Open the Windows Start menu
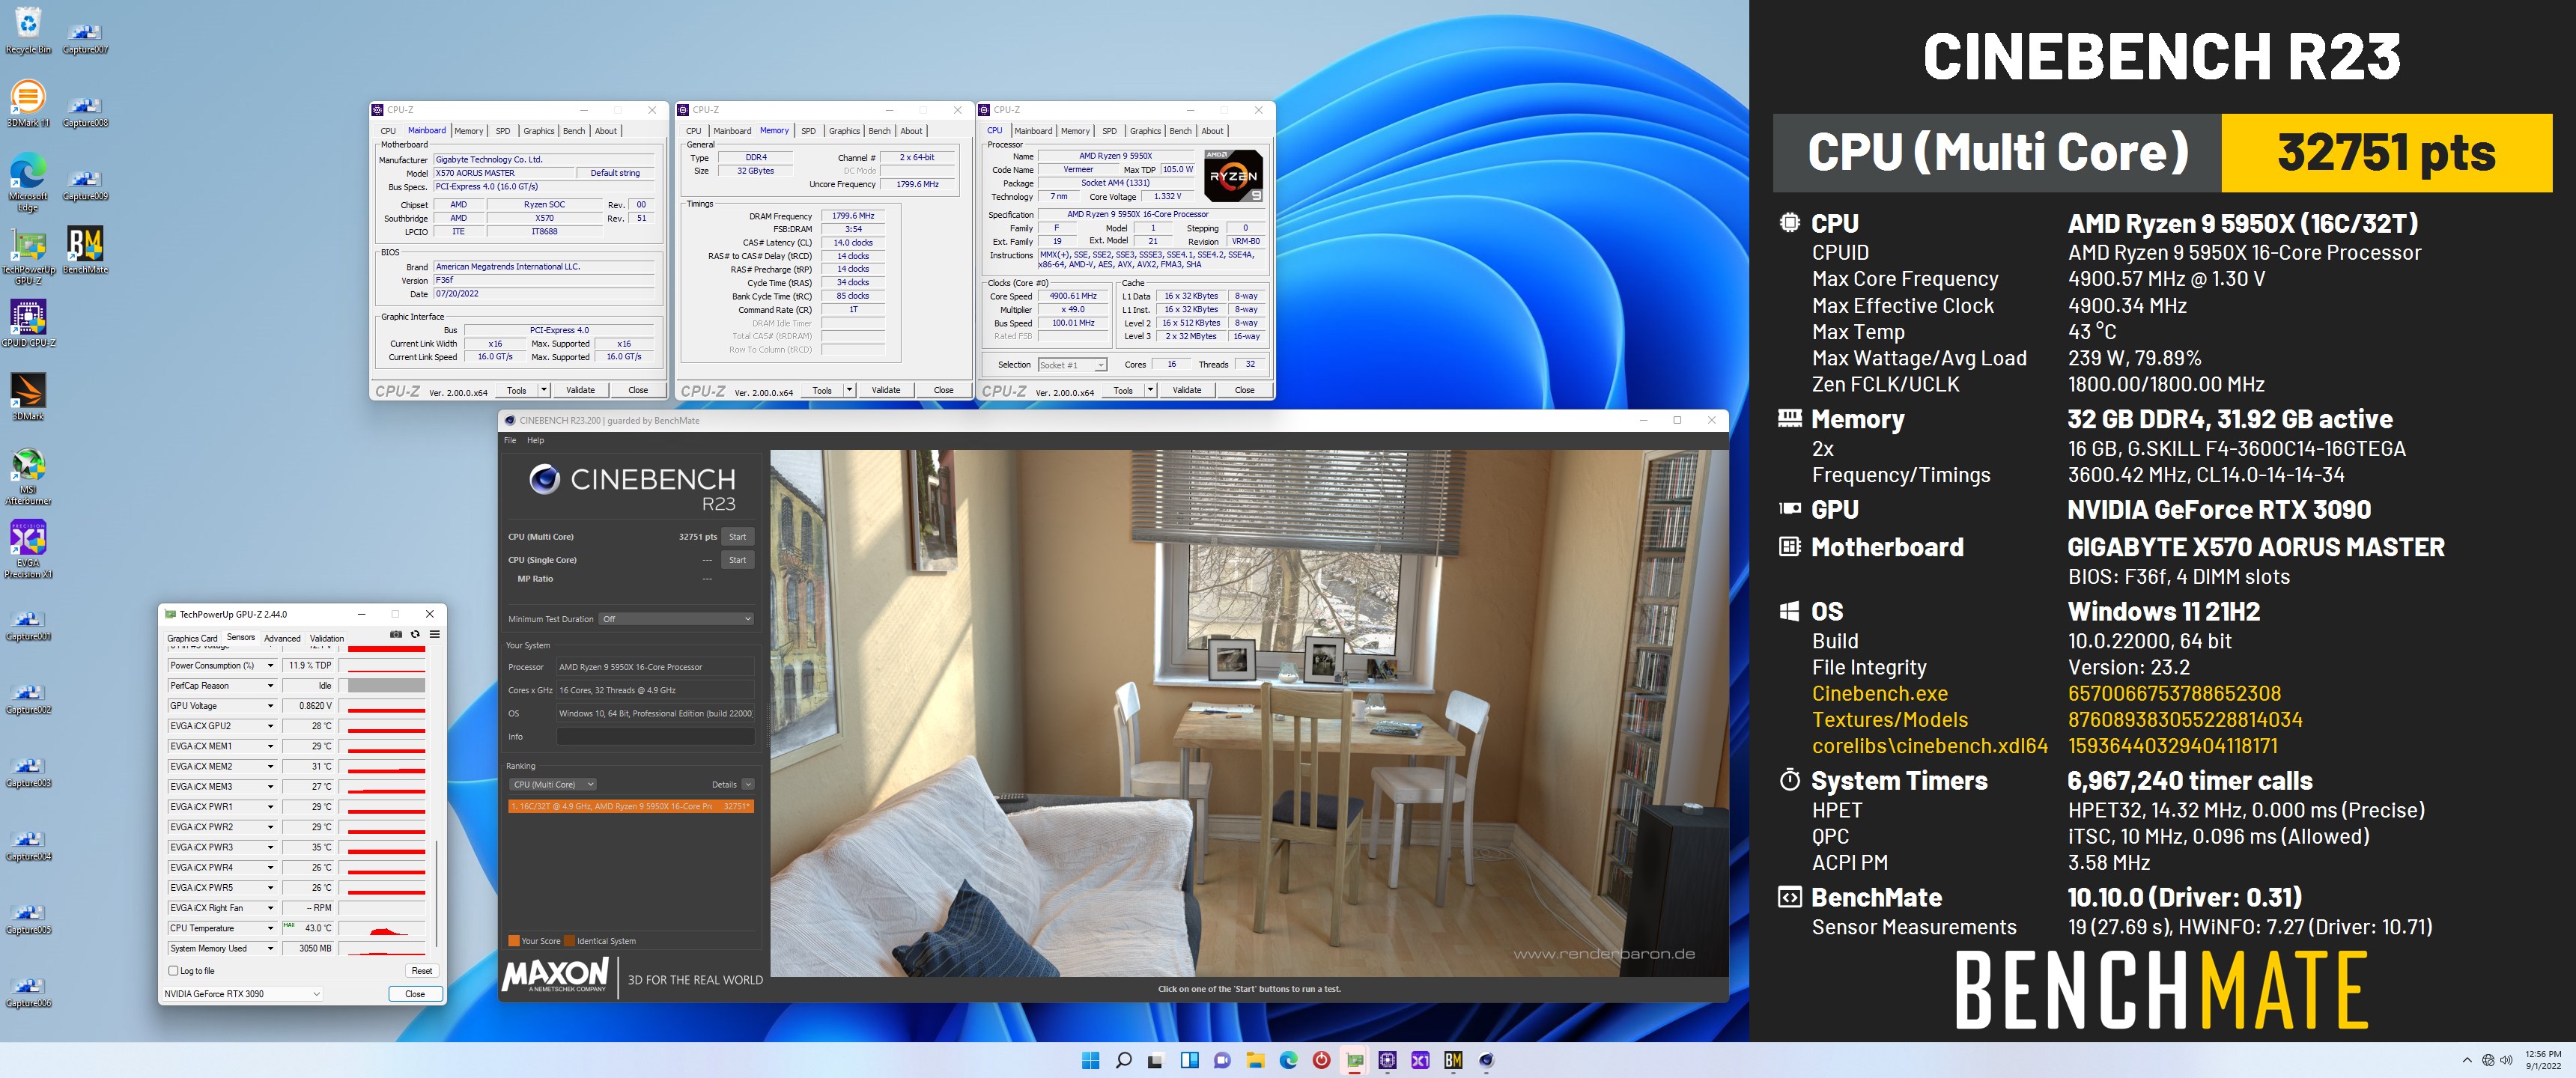Viewport: 2576px width, 1078px height. click(x=1090, y=1060)
